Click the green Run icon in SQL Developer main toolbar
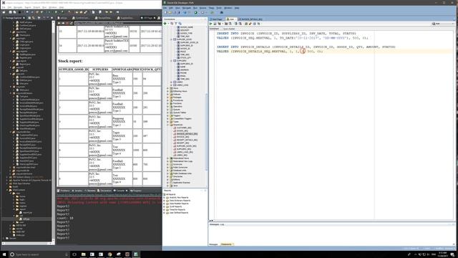Viewport: 458px width, 258px height. pyautogui.click(x=196, y=13)
